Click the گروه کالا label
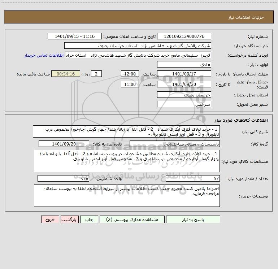This screenshot has height=269, width=278. tap(259, 144)
